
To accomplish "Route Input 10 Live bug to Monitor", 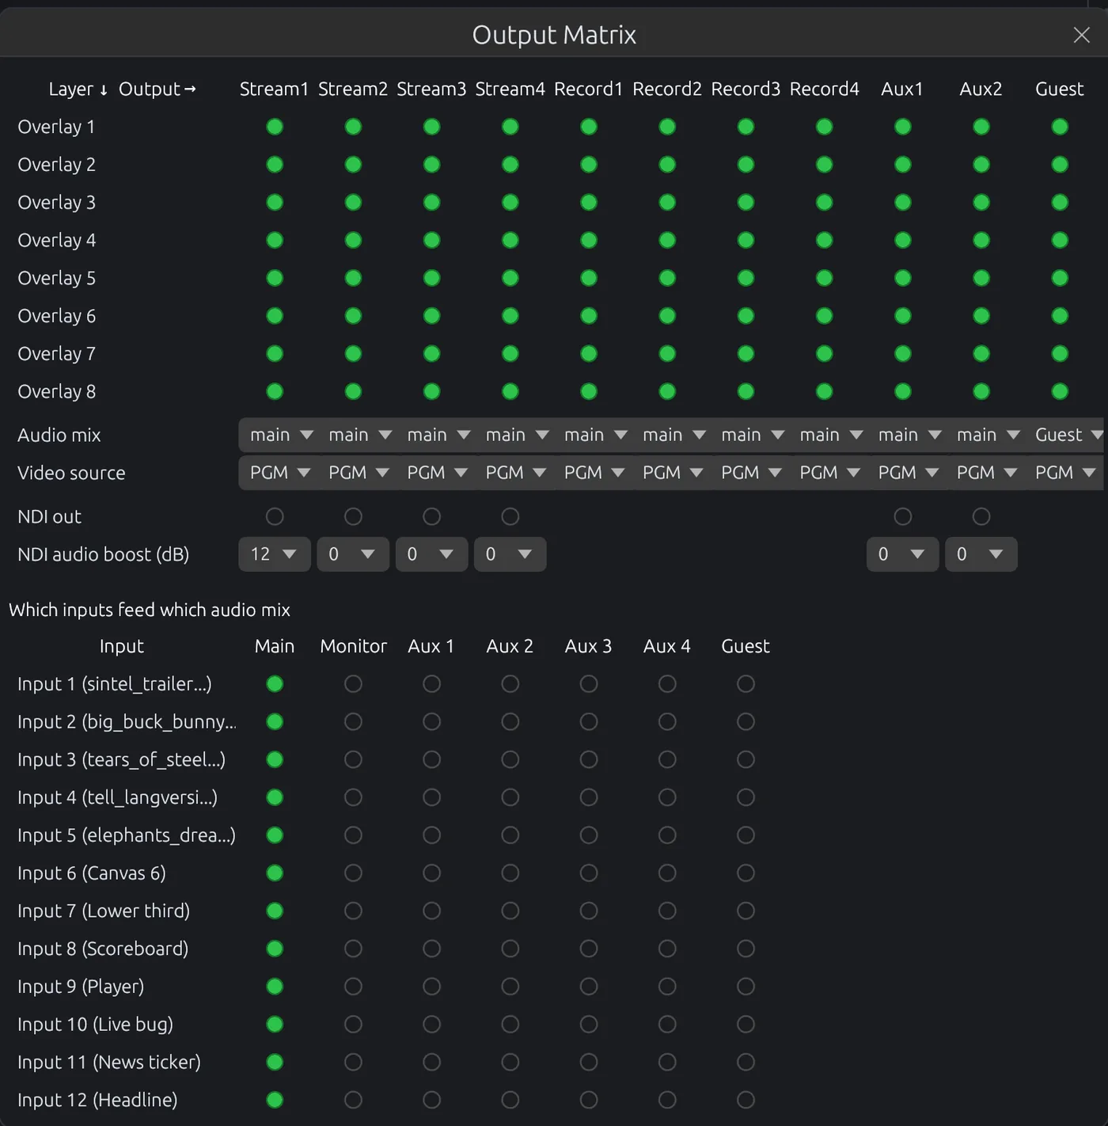I will [353, 1024].
